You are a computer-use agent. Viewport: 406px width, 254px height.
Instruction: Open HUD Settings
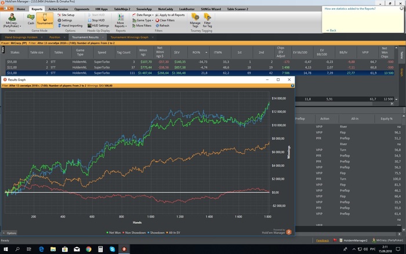(98, 26)
